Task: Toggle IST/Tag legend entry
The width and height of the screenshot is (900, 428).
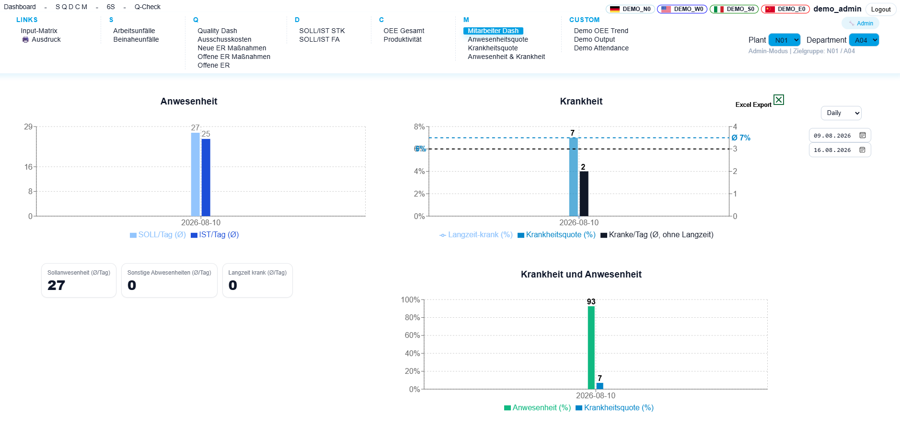Action: coord(215,235)
